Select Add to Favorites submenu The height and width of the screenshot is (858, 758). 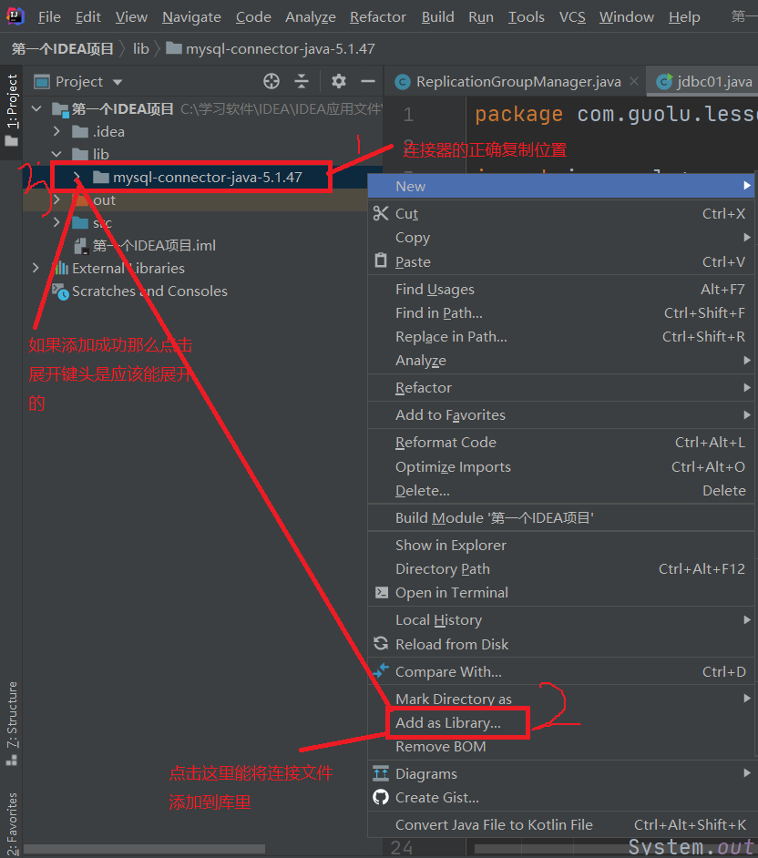(x=561, y=414)
